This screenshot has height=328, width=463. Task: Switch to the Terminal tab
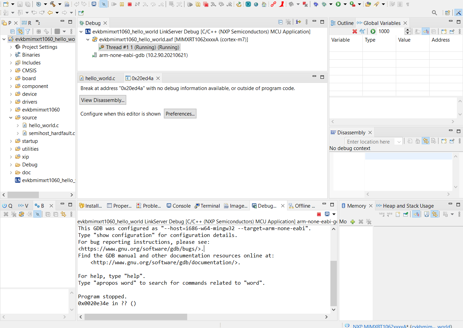pyautogui.click(x=207, y=206)
